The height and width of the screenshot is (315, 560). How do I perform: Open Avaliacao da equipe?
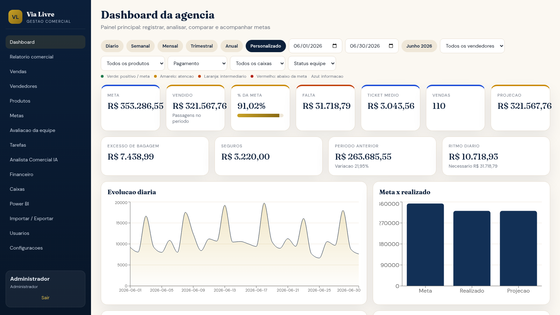click(x=45, y=130)
